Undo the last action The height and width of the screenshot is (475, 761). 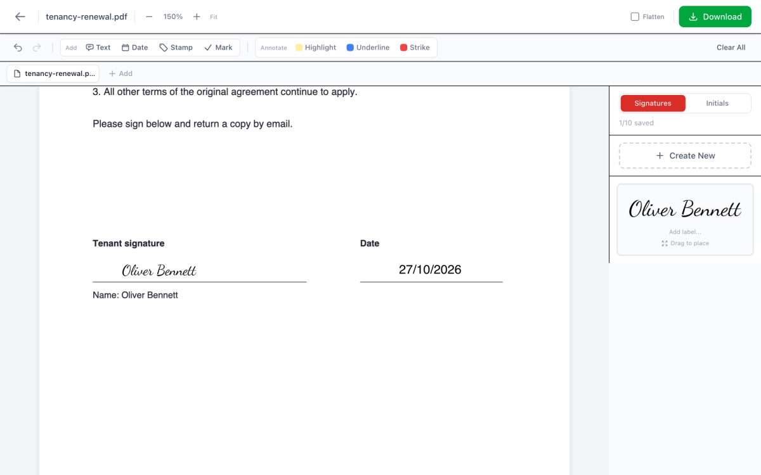point(18,47)
